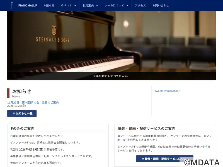Click the 録音・録画・配信サービスのご案内 heading

pos(147,129)
